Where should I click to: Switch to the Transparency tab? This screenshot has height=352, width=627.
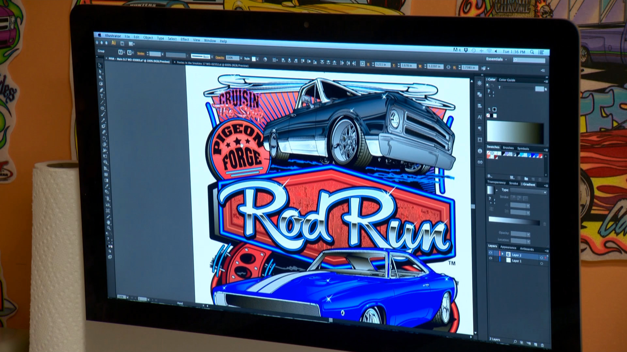496,182
